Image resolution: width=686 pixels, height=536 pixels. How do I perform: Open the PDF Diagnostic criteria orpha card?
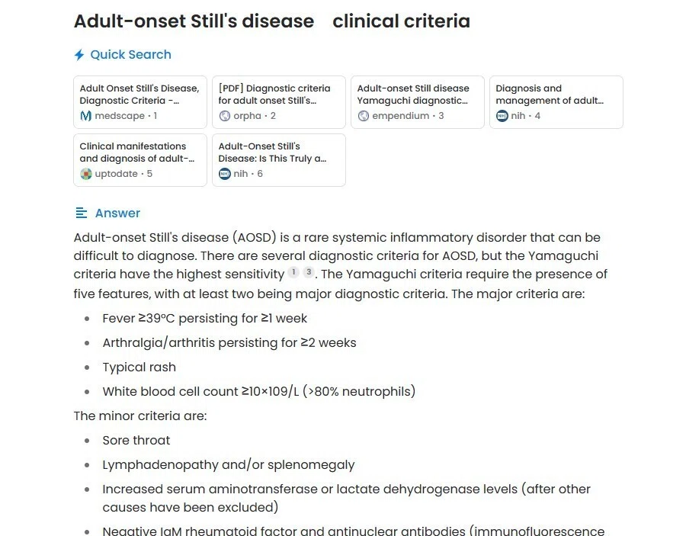pos(279,102)
